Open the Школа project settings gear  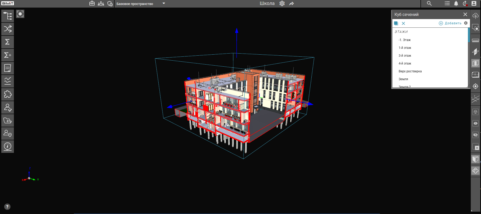tap(282, 3)
